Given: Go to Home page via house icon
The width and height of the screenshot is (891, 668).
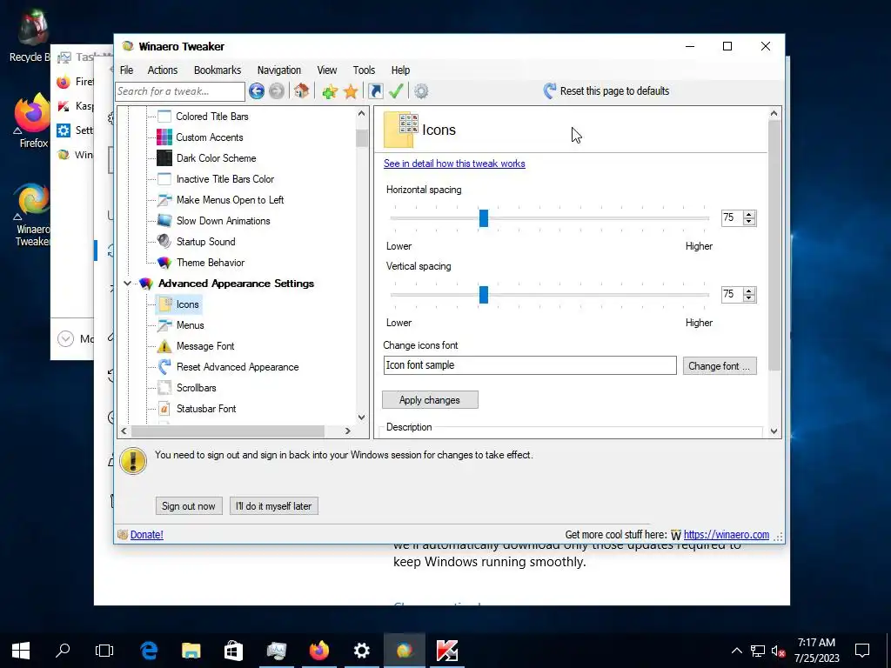Looking at the screenshot, I should [x=302, y=90].
